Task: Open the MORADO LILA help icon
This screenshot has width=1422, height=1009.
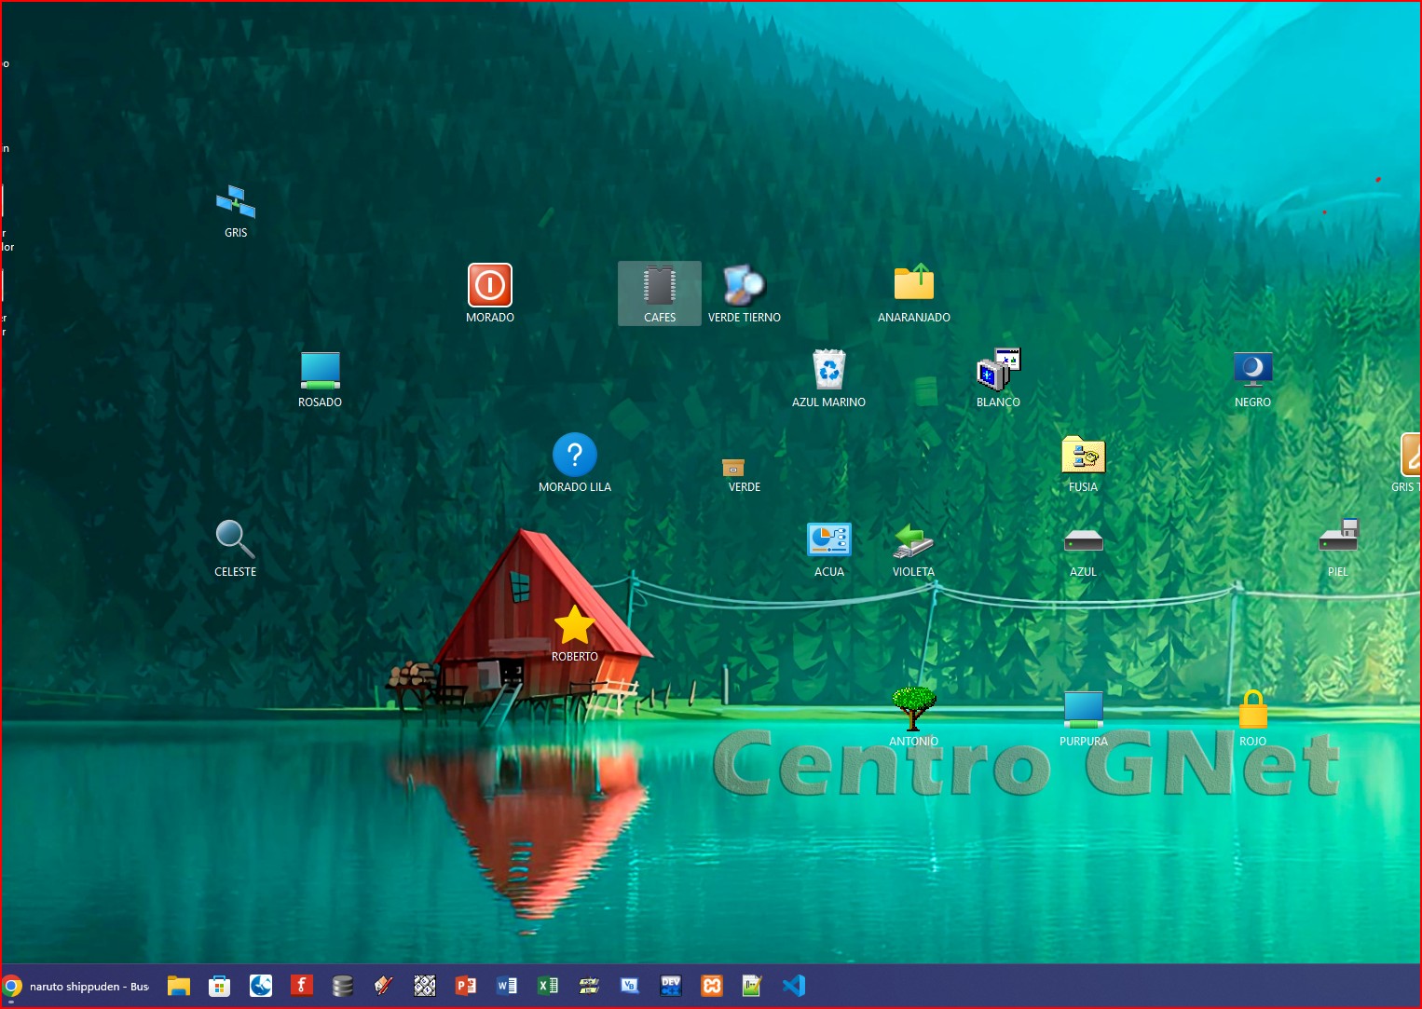Action: 574,456
